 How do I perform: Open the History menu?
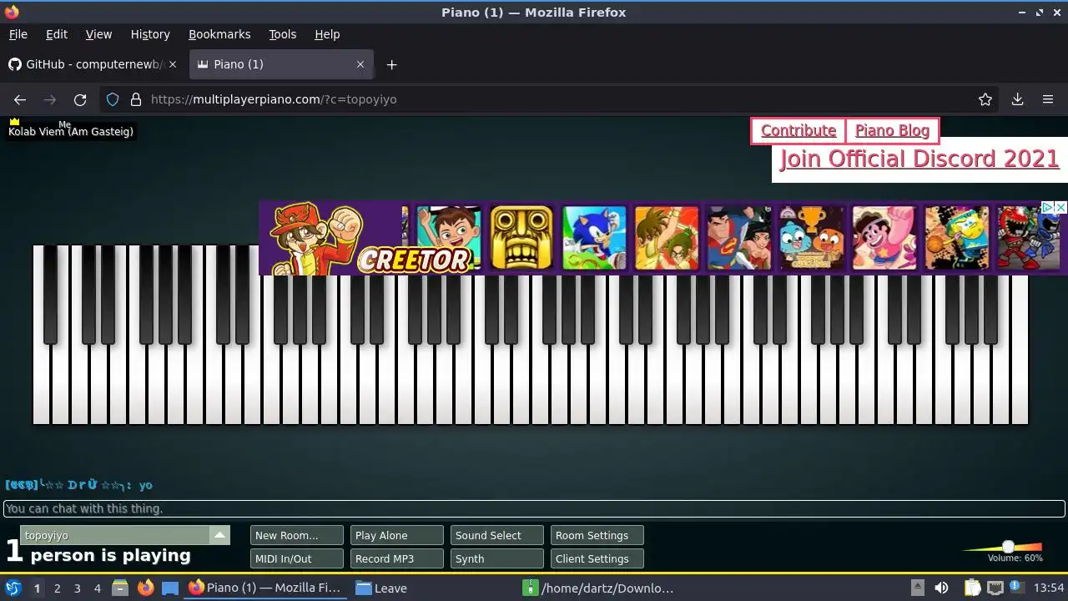click(x=150, y=34)
